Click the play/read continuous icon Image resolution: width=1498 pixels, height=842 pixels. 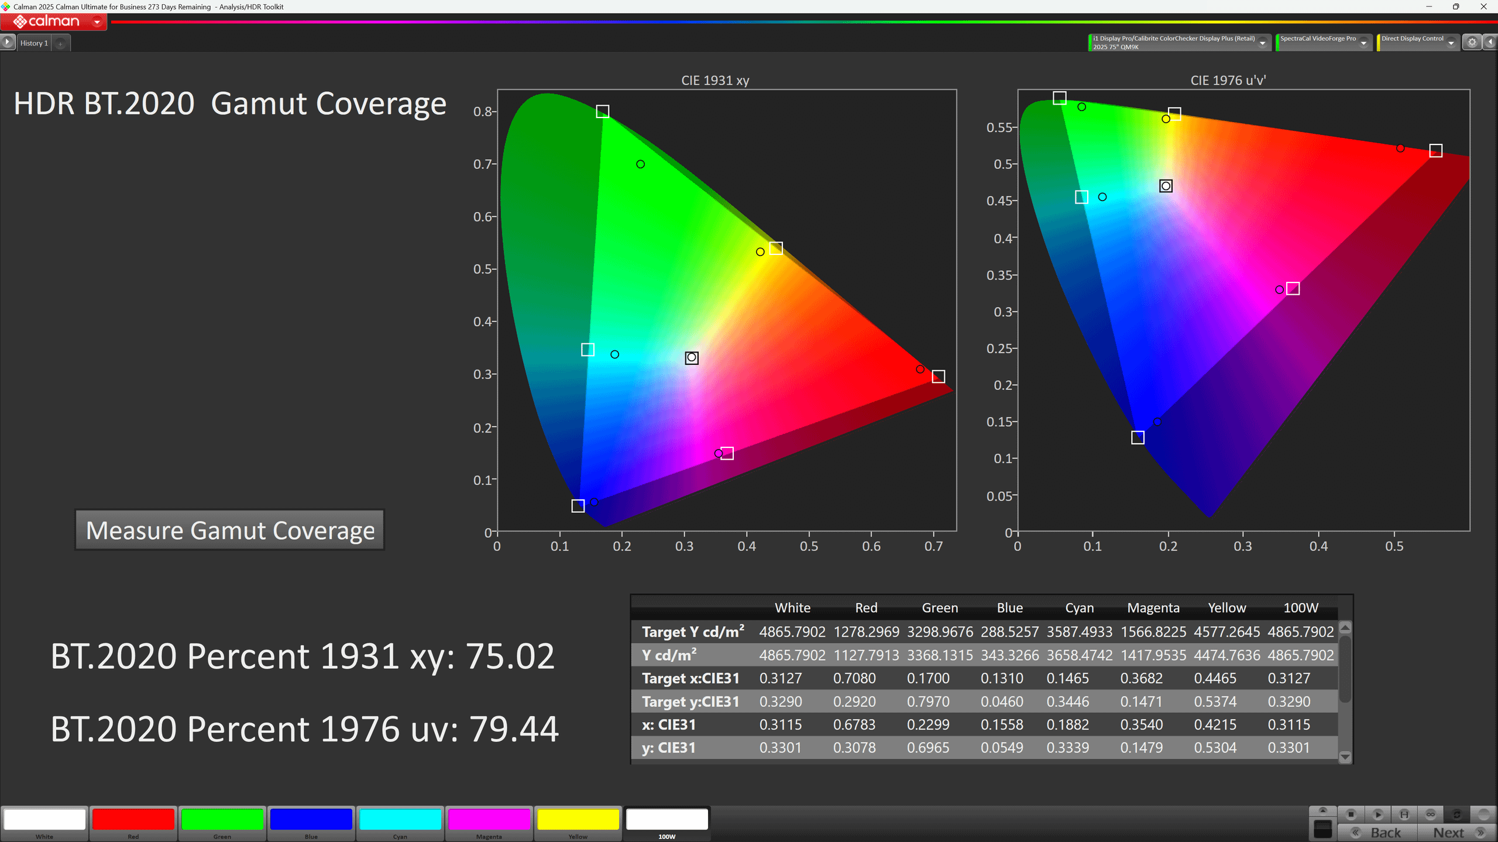click(x=1377, y=814)
